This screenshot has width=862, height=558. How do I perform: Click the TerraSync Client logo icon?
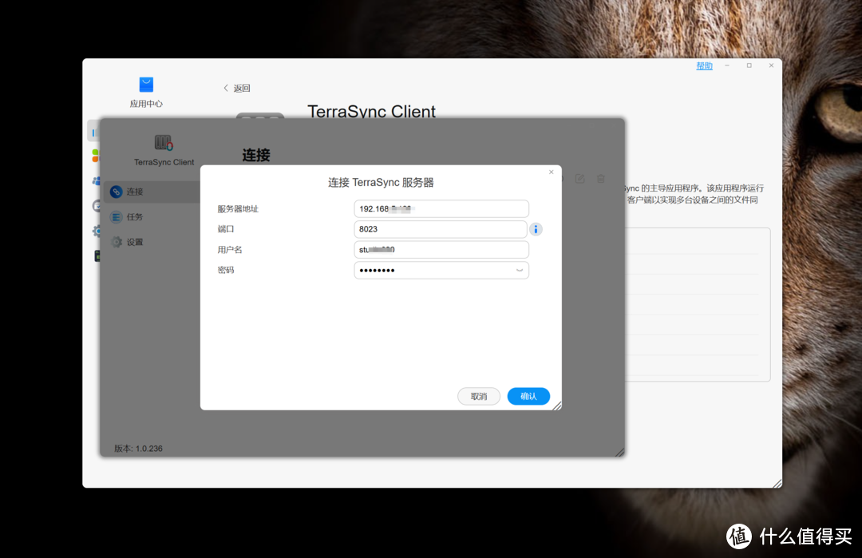164,142
